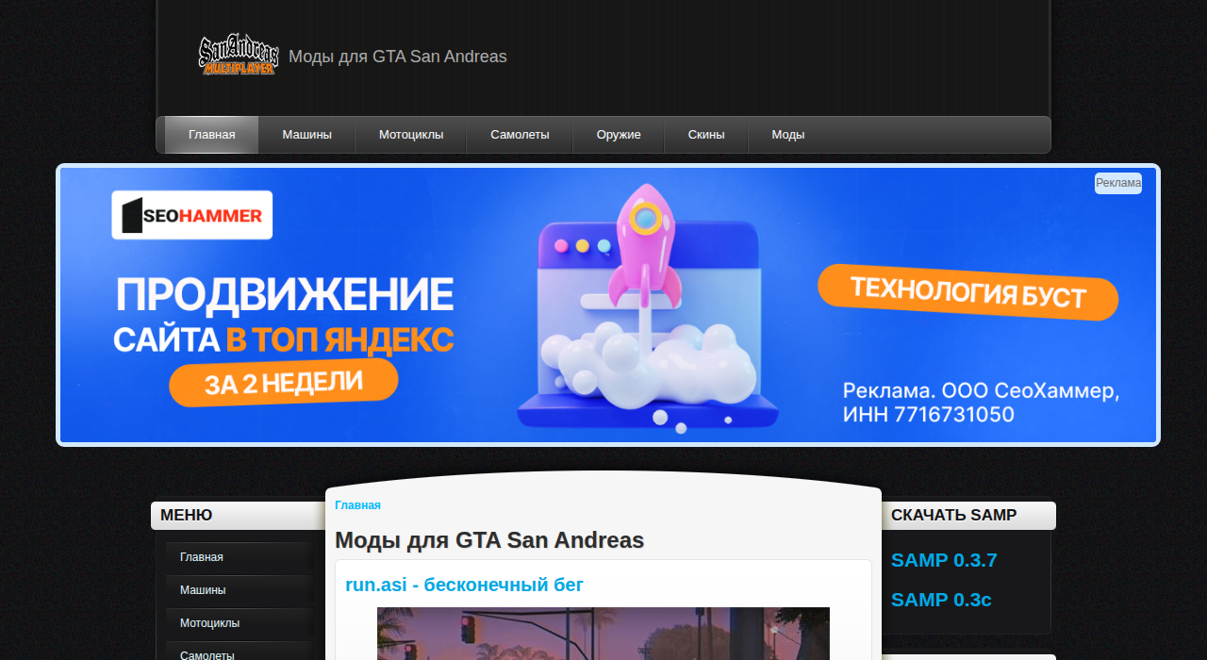Open the run.asi - бесконечный бег article
1207x660 pixels.
(465, 585)
